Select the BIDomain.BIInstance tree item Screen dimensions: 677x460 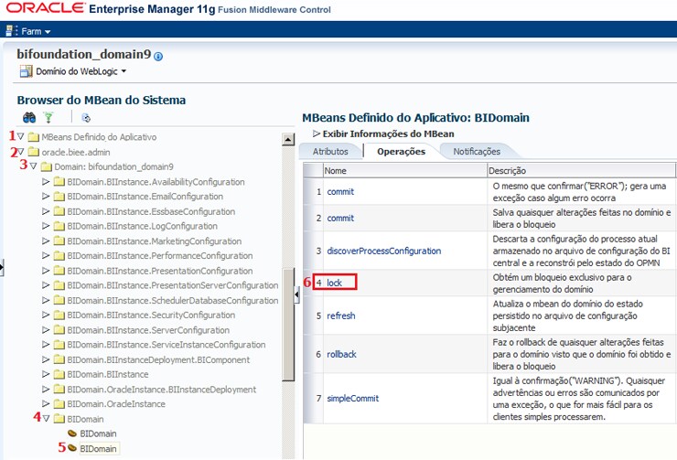tap(108, 375)
